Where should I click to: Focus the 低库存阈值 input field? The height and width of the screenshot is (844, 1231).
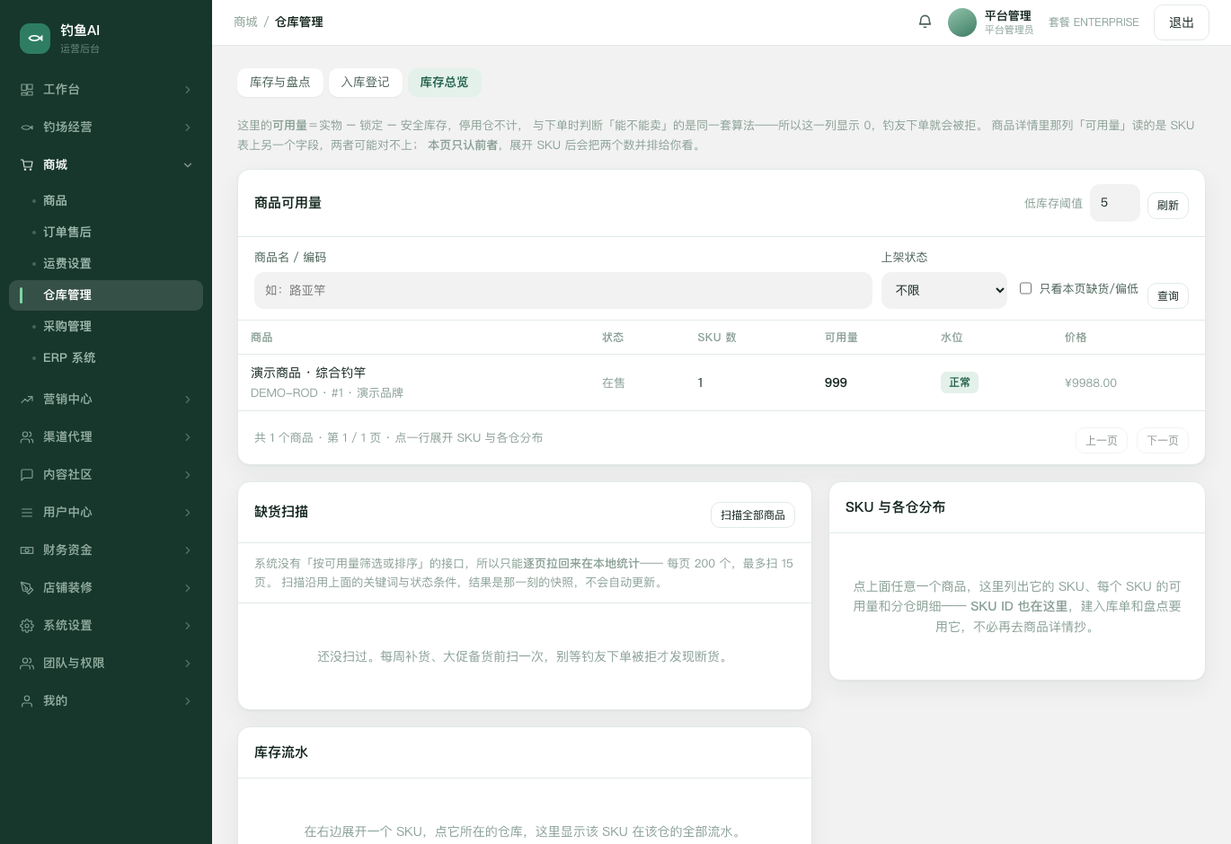1115,203
